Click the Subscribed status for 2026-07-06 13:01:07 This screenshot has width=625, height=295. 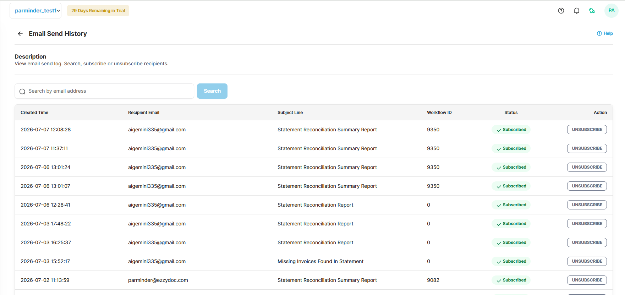point(511,186)
